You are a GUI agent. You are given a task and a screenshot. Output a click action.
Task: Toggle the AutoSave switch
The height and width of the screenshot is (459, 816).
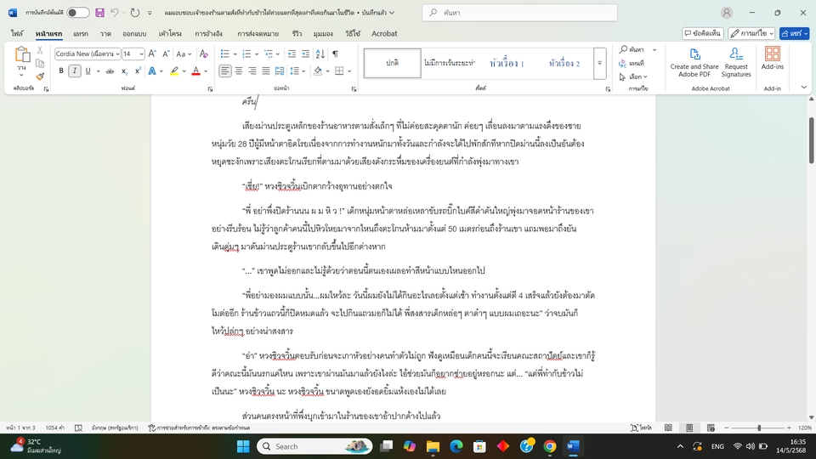click(x=78, y=13)
